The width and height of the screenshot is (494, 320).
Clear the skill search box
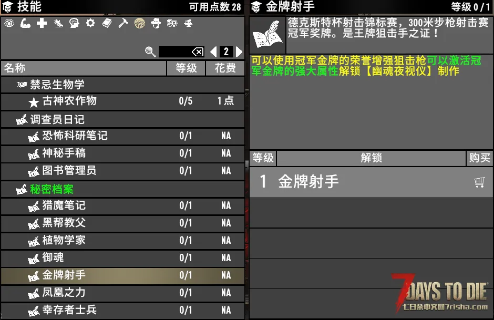(x=198, y=51)
